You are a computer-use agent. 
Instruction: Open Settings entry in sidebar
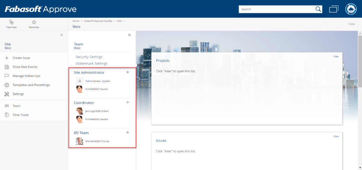point(18,94)
